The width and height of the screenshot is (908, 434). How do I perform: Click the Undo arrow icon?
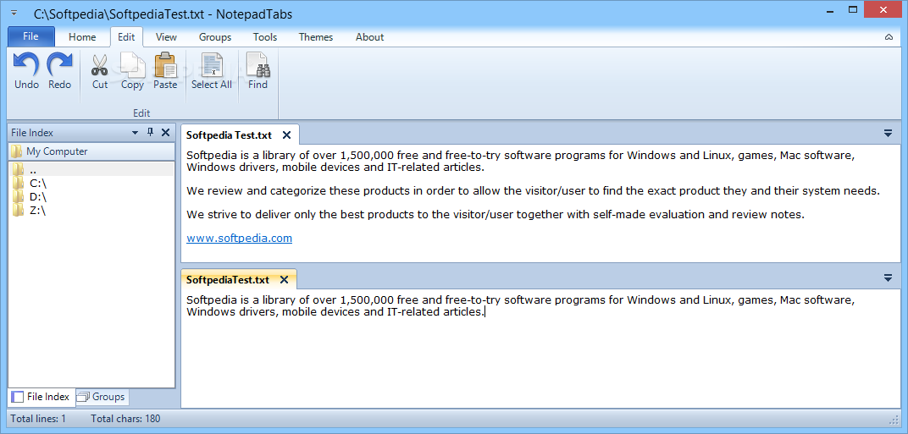tap(26, 64)
